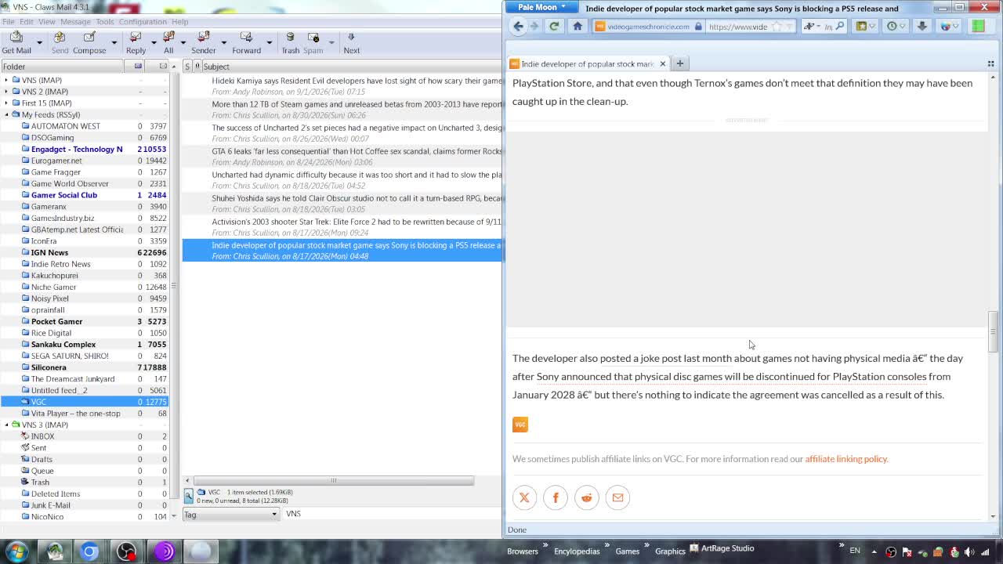Close the Indie developer article tab
Screen dimensions: 1003x564
[662, 63]
